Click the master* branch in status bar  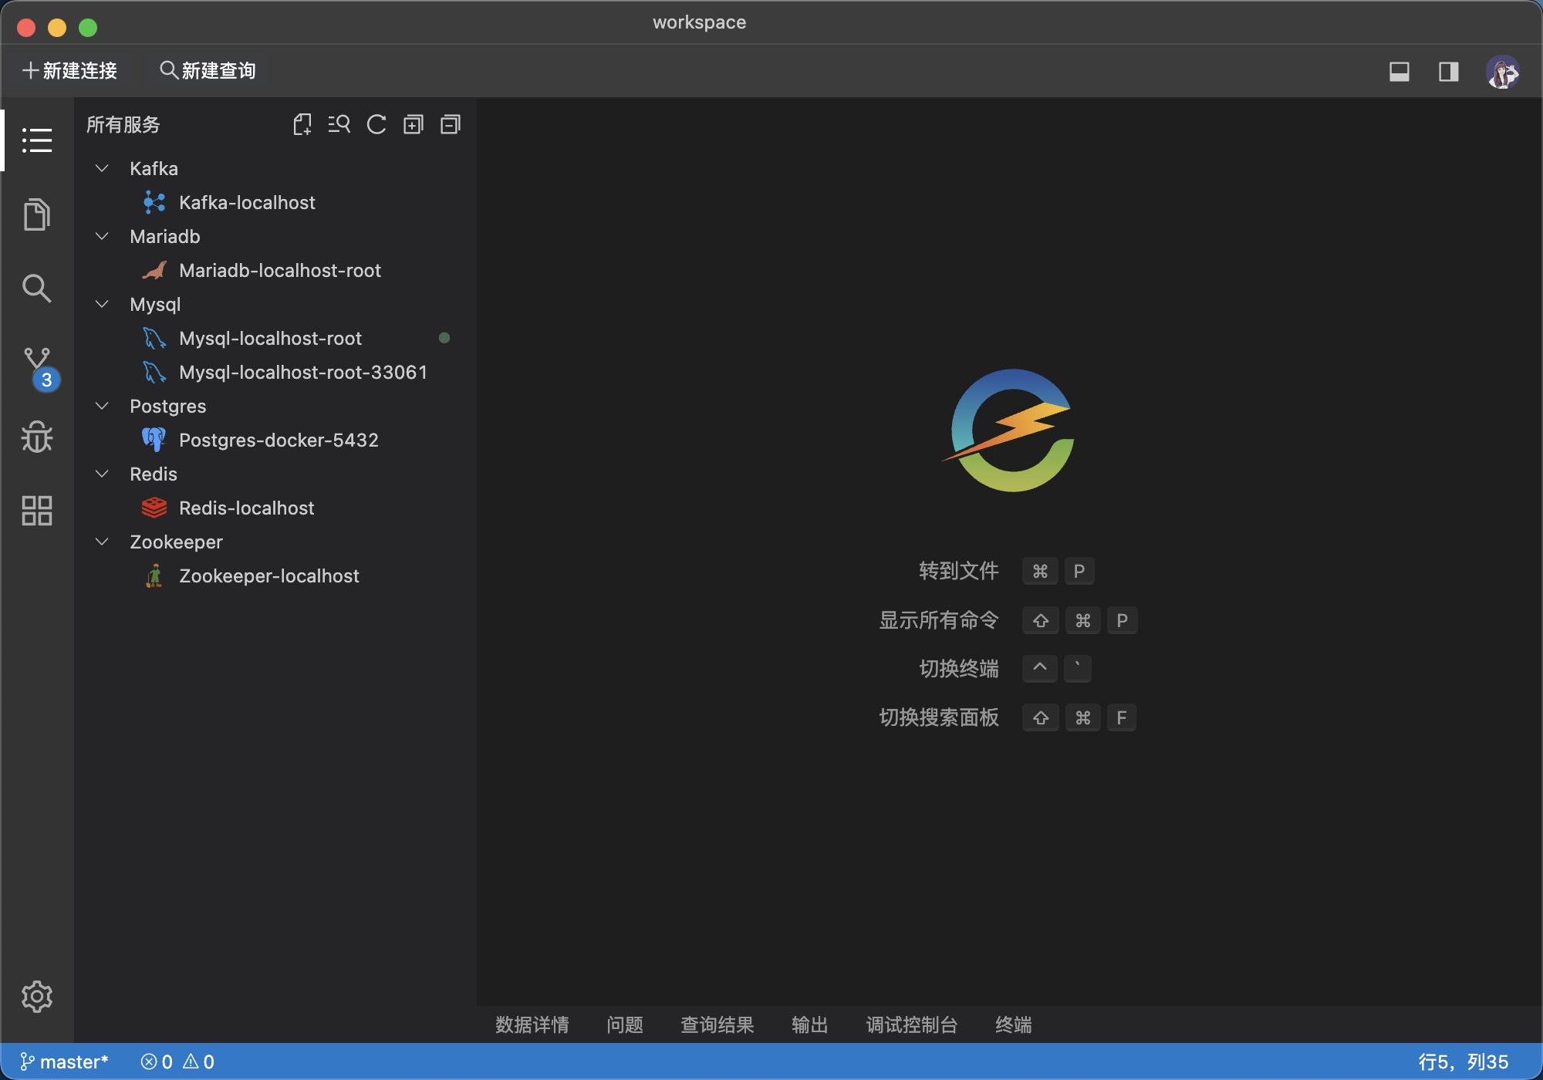tap(64, 1062)
